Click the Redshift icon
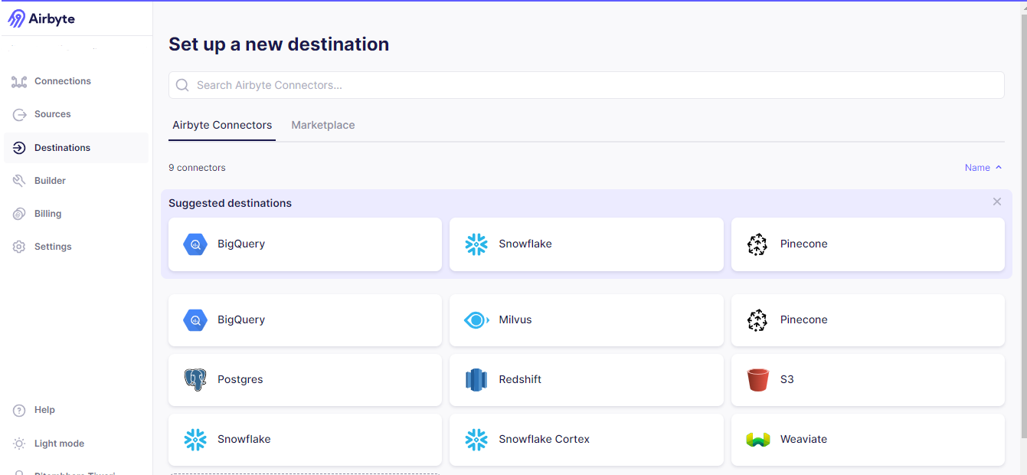 tap(476, 380)
